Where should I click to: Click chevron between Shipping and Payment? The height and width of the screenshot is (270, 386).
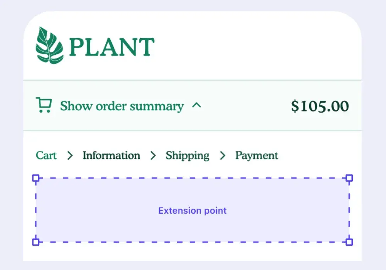(223, 155)
